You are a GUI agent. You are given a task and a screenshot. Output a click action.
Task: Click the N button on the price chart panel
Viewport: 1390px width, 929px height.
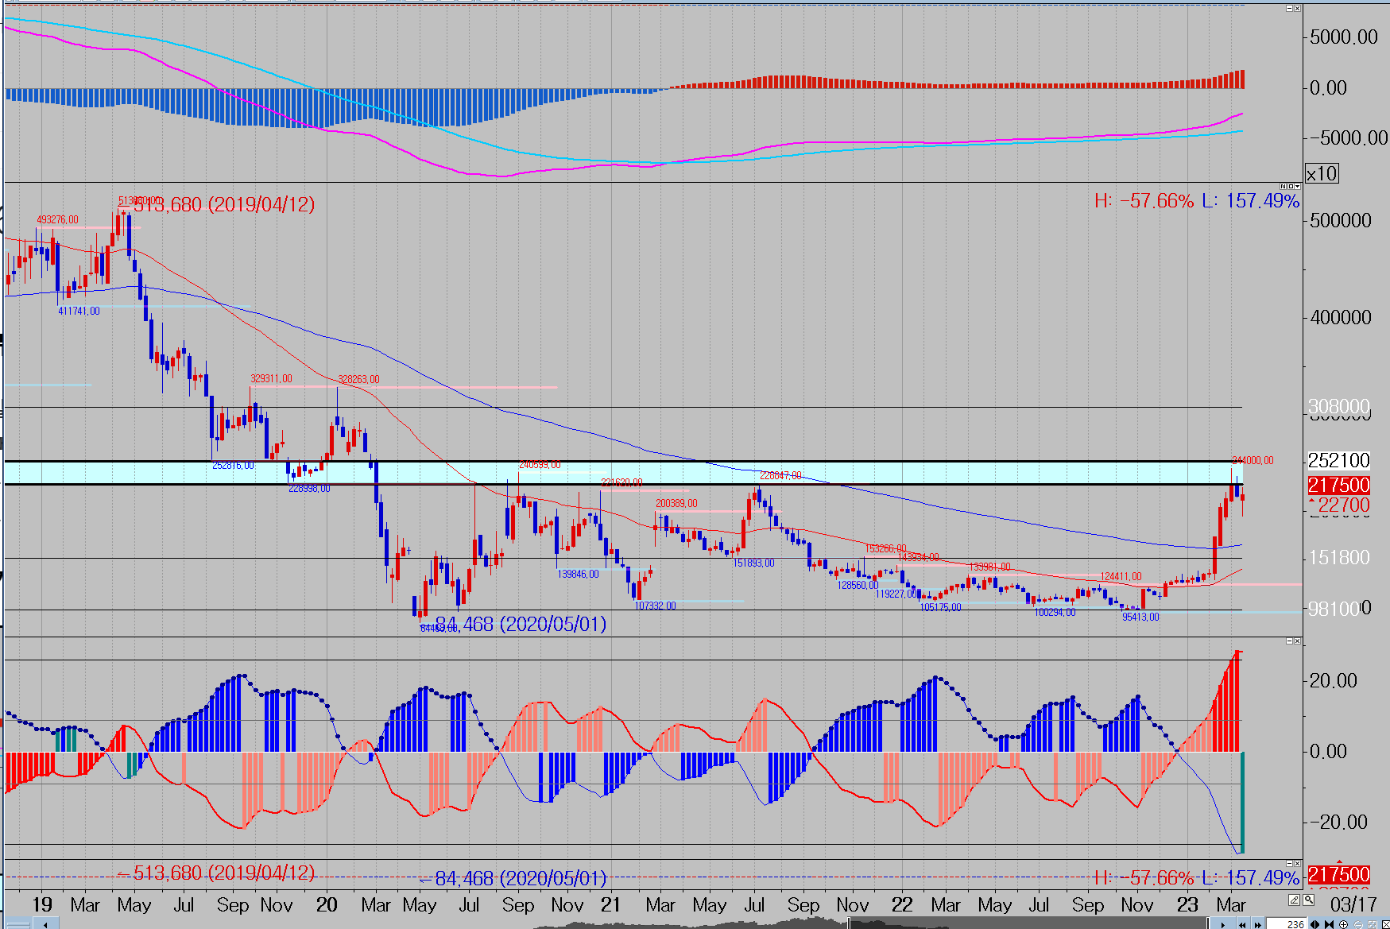(x=1283, y=186)
